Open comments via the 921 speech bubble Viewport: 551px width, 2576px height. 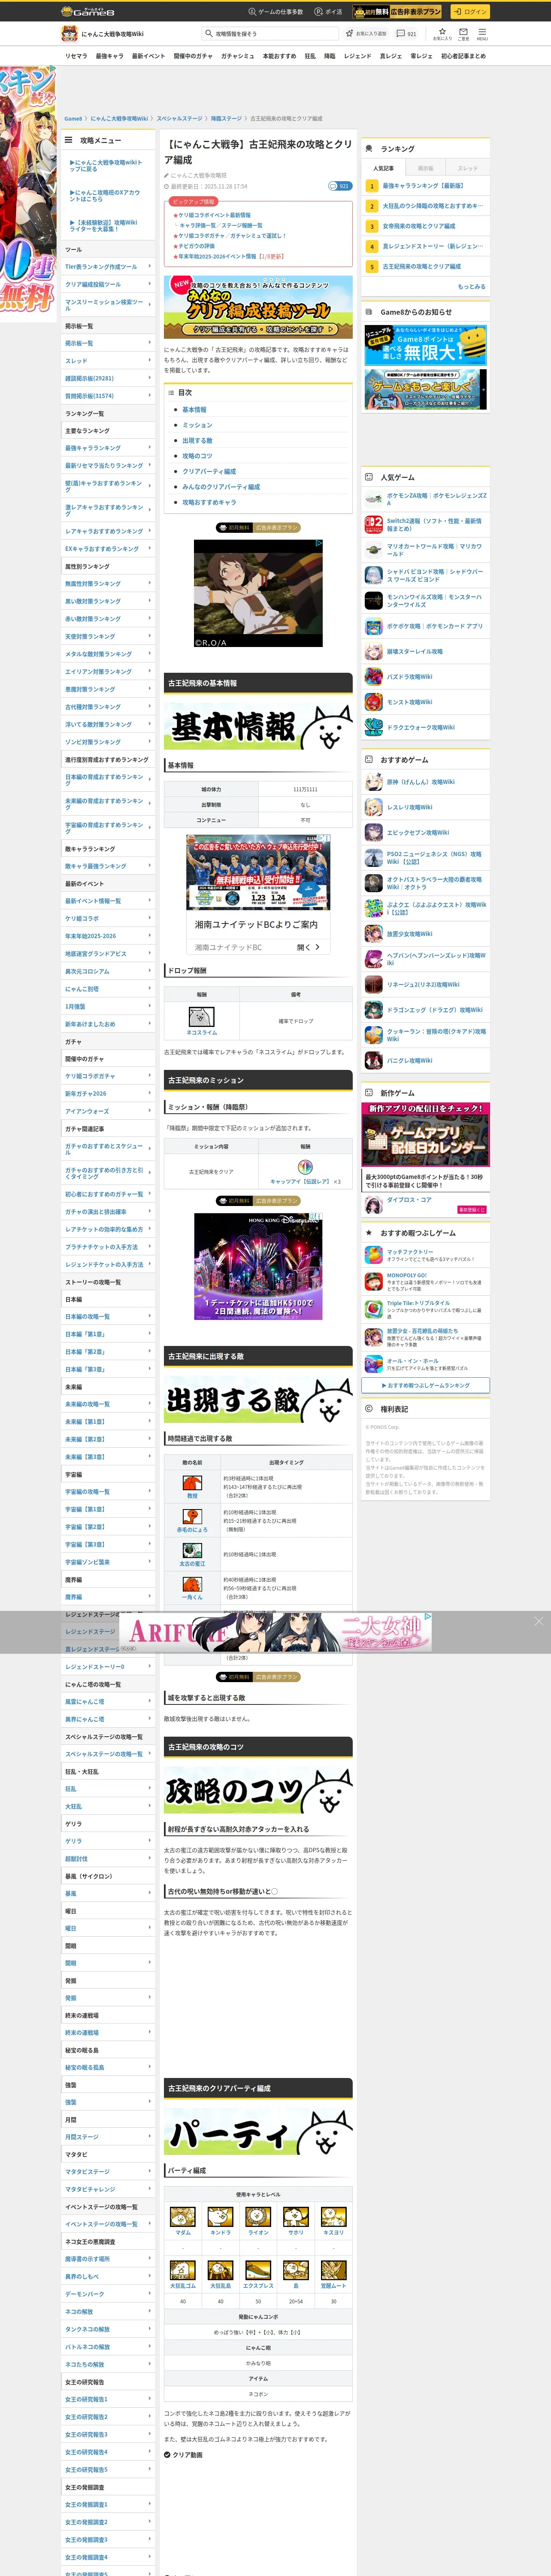(x=406, y=34)
